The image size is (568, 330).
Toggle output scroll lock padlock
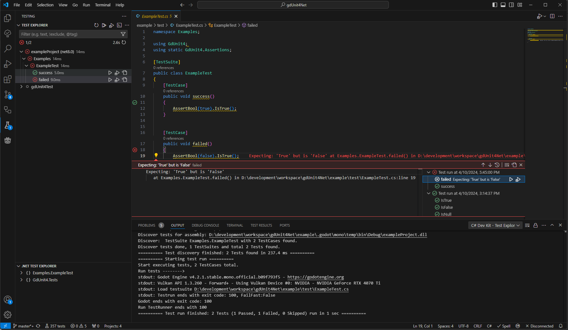(536, 225)
